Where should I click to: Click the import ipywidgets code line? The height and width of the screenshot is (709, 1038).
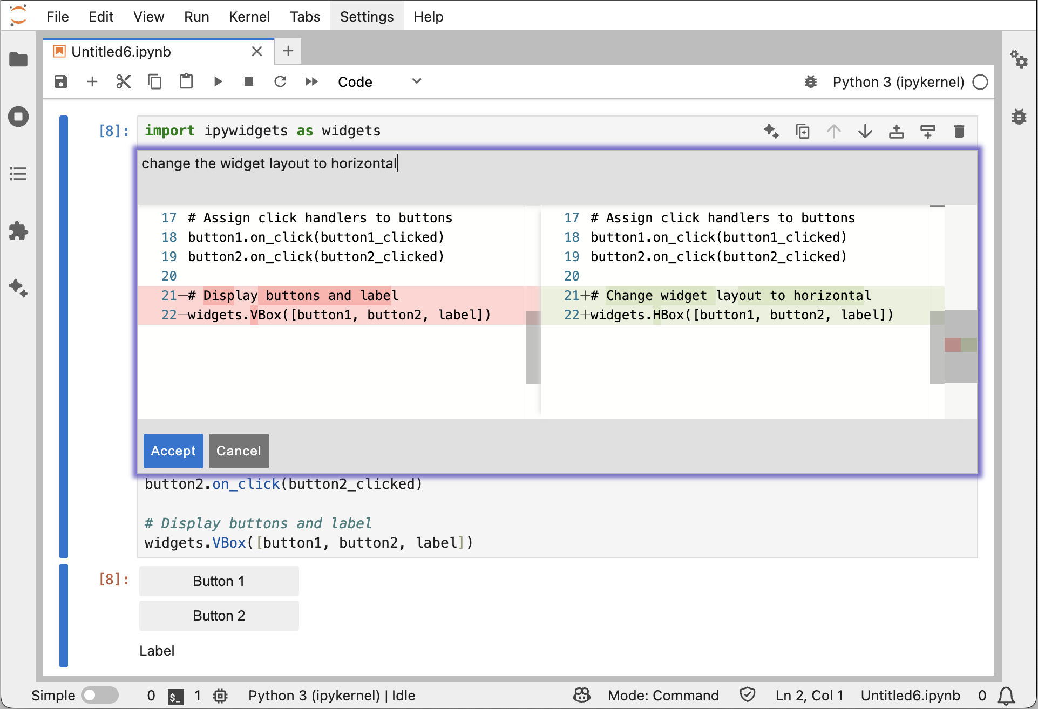[262, 131]
